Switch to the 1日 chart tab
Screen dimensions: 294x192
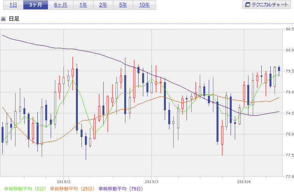click(x=13, y=5)
